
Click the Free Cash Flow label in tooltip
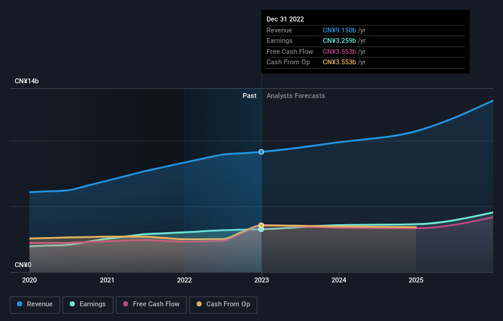pos(290,51)
